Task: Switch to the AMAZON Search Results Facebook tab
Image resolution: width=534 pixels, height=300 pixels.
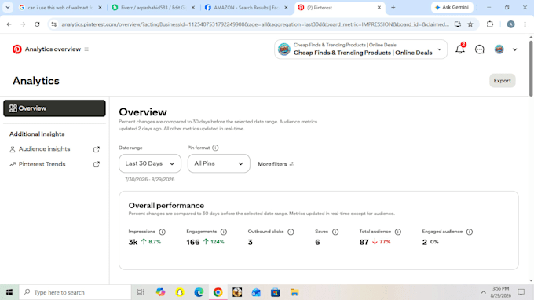Action: (246, 8)
